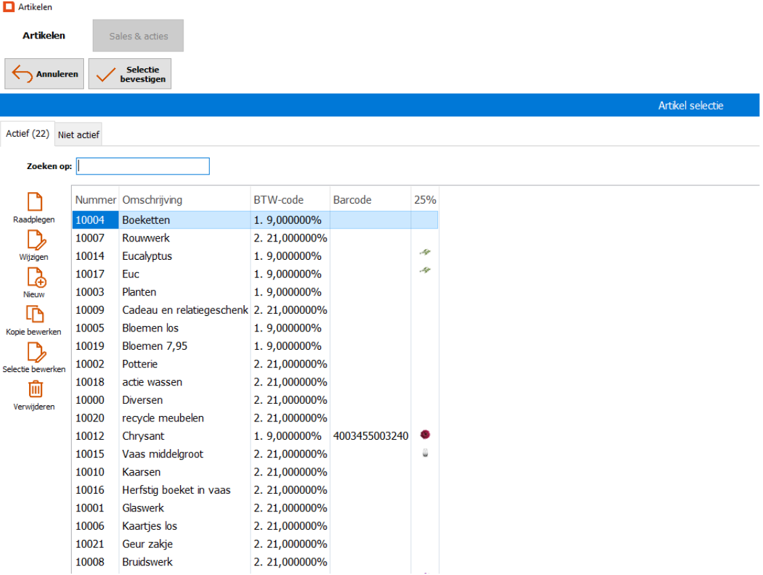Screen dimensions: 763x575
Task: Click the Verwijderen trash icon
Action: (x=35, y=389)
